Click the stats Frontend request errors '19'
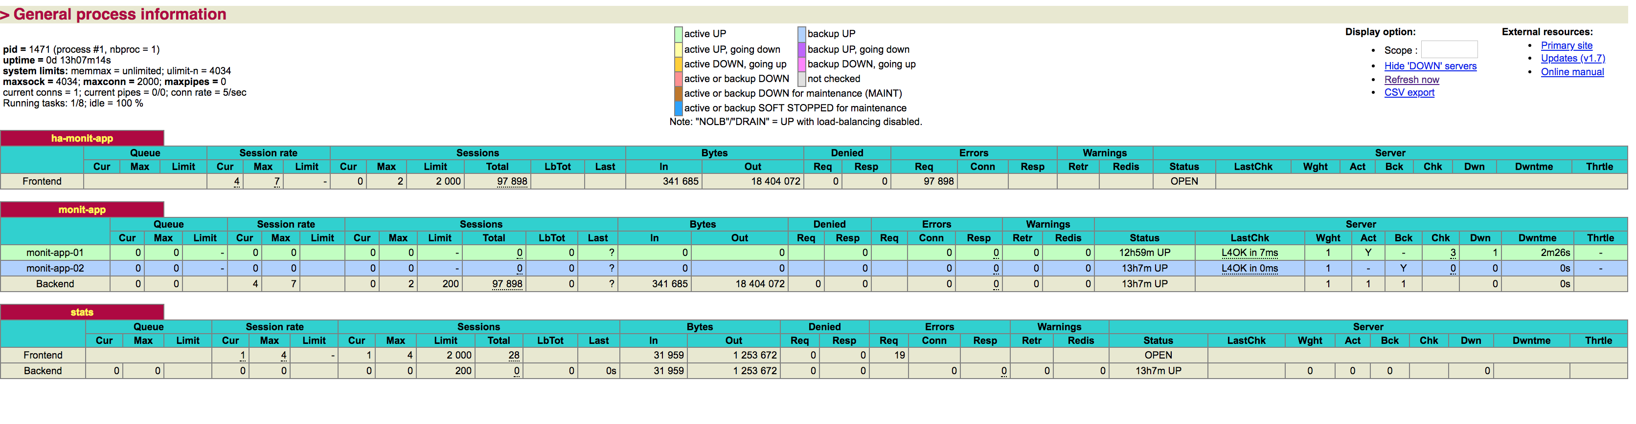This screenshot has width=1636, height=424. tap(899, 356)
